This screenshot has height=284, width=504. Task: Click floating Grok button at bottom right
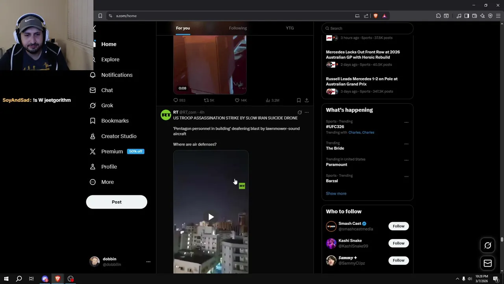(x=487, y=245)
